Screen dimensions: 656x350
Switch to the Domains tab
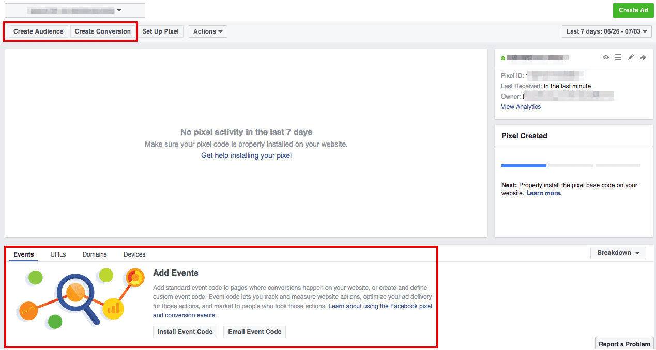tap(94, 254)
